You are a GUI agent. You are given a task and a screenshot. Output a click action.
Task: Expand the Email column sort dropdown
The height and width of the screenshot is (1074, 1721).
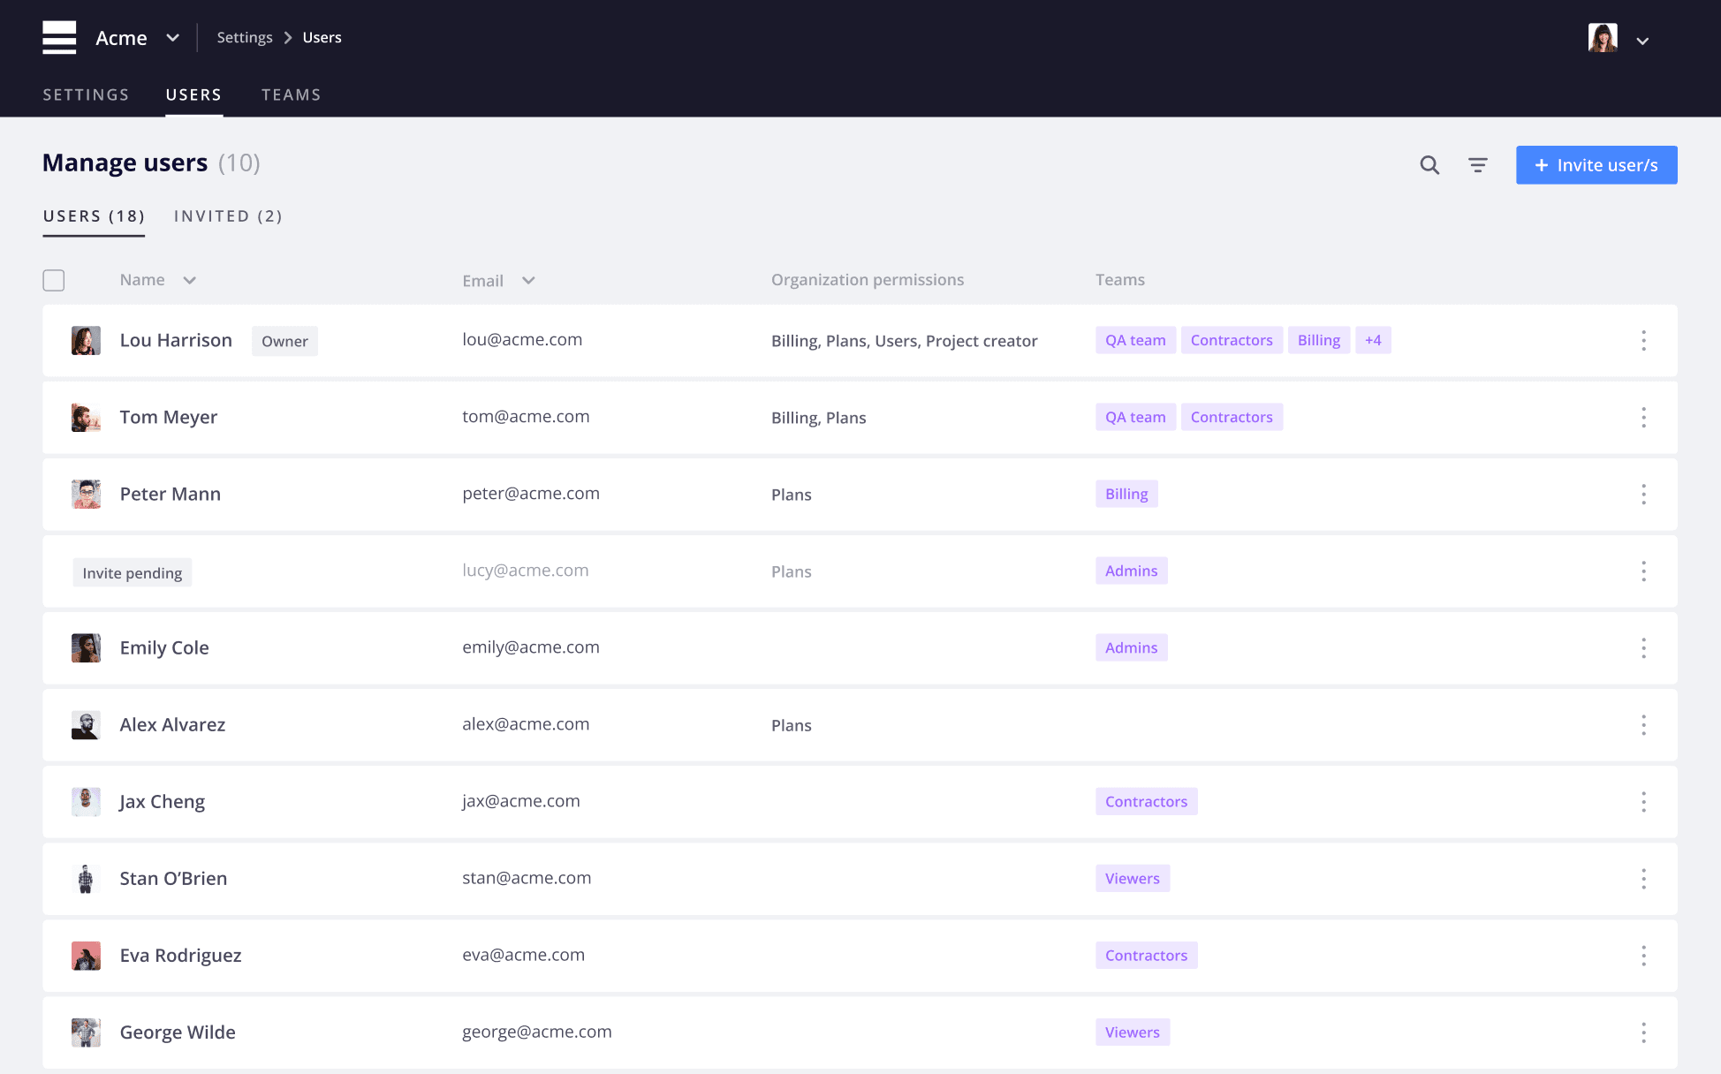tap(528, 280)
